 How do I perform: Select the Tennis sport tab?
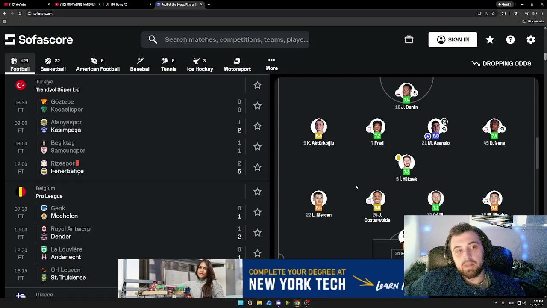pyautogui.click(x=169, y=65)
